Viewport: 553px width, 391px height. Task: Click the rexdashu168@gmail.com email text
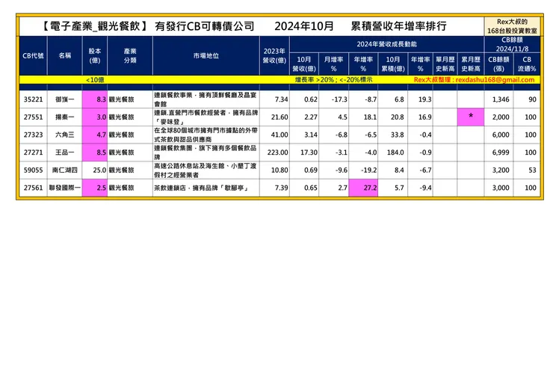(495, 80)
